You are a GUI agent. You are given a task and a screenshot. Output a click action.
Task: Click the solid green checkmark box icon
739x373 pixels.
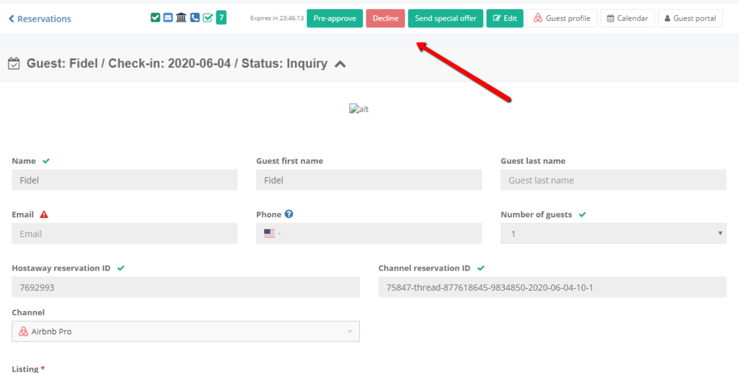[x=155, y=18]
